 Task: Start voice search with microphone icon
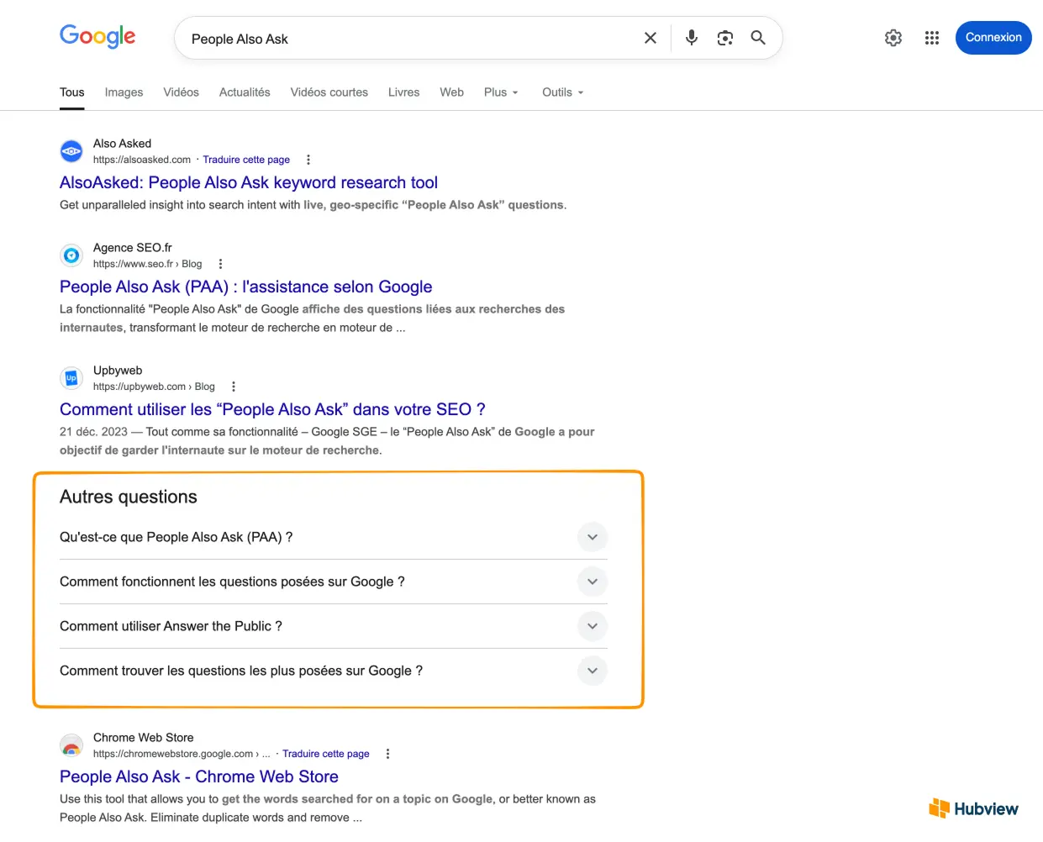pos(692,38)
